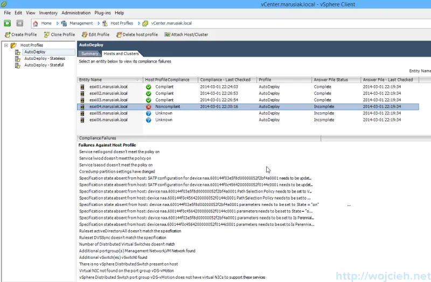Click 'Service lwiod doesn't meet the policy' line
431x282 pixels.
click(x=115, y=158)
